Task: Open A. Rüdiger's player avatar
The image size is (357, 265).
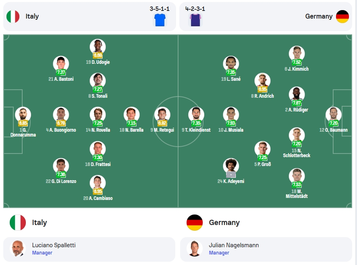Action: pyautogui.click(x=297, y=94)
